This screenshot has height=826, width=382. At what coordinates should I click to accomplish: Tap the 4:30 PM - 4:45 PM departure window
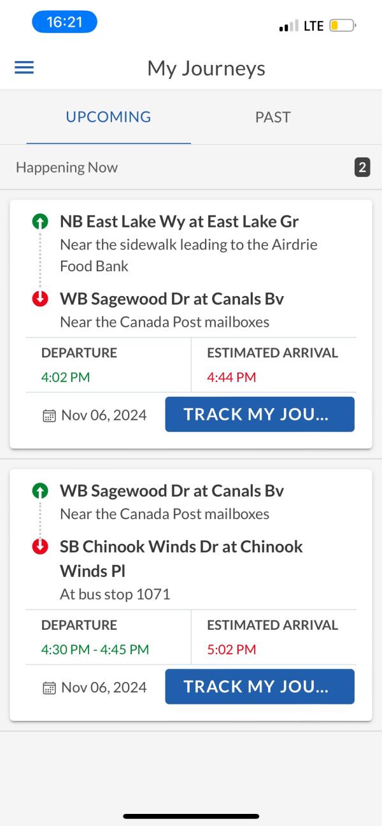click(95, 650)
